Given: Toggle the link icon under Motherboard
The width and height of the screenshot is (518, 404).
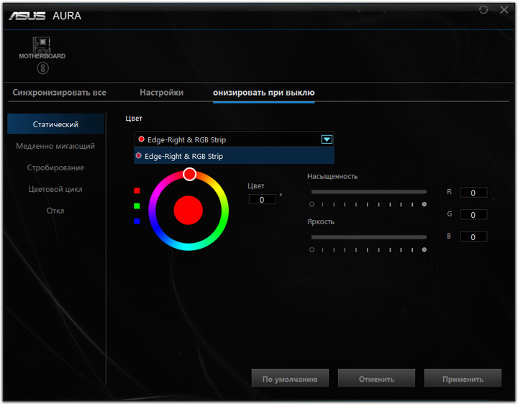Looking at the screenshot, I should click(x=42, y=68).
